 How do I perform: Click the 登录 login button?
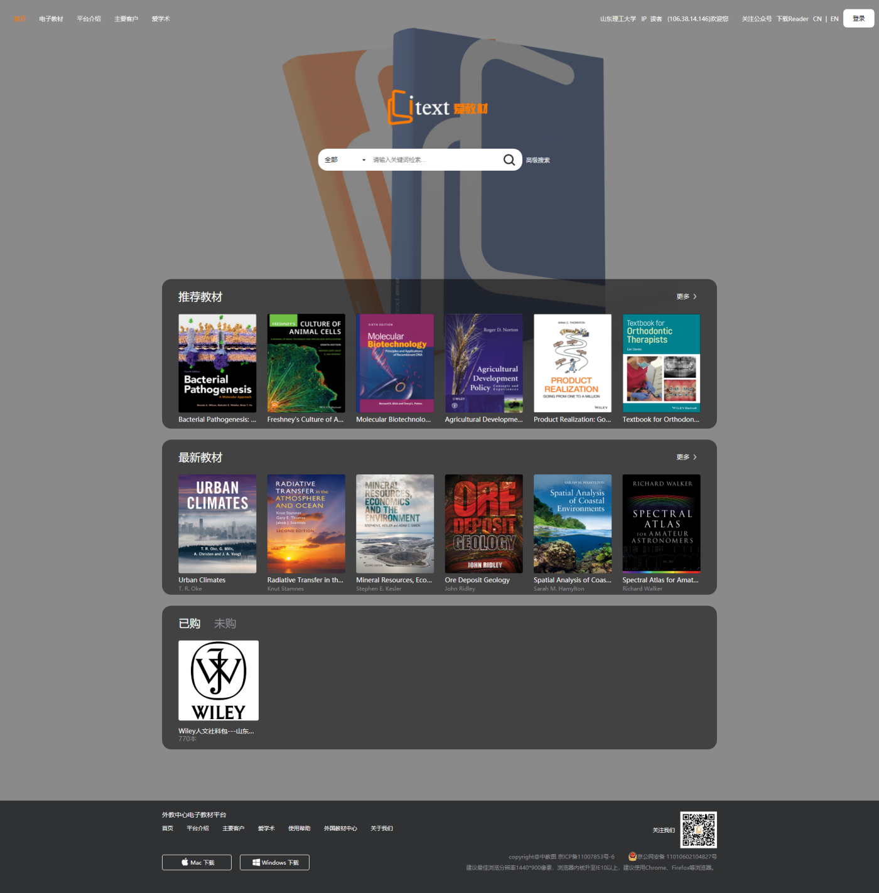click(x=858, y=19)
